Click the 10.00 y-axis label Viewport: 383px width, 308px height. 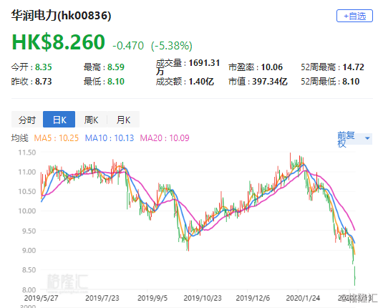point(27,211)
